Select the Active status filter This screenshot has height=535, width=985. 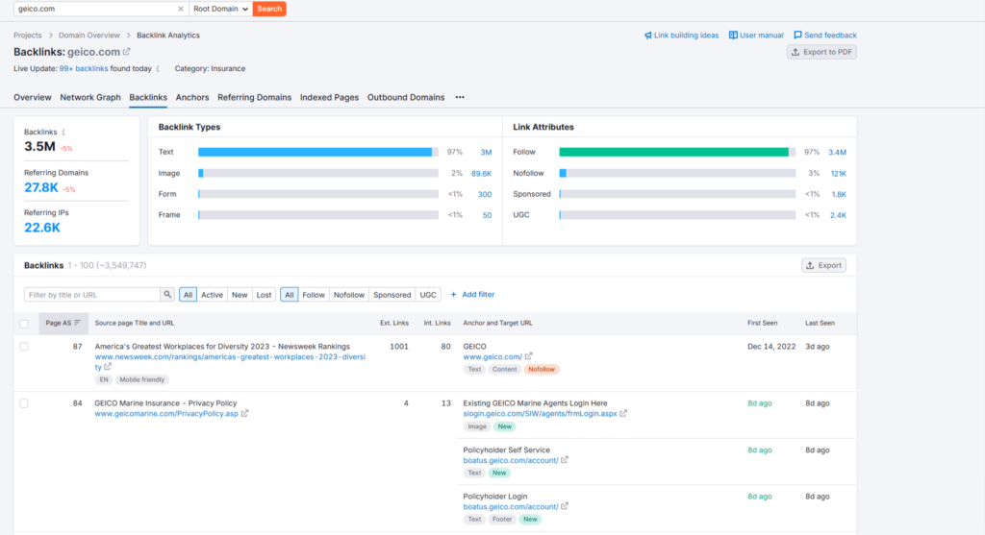point(212,295)
